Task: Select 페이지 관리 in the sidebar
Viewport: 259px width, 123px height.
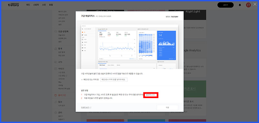Action: coord(62,12)
